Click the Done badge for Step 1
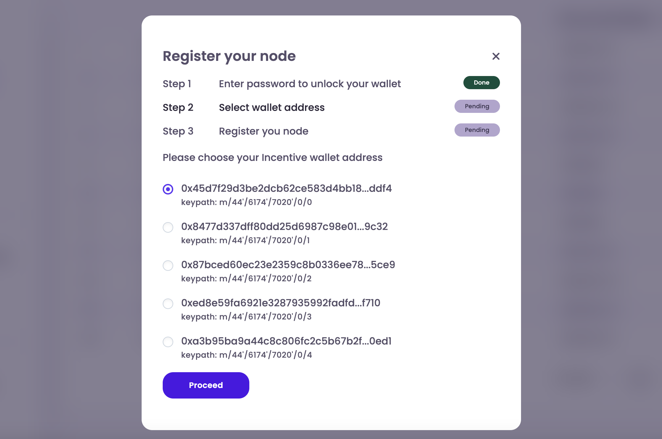This screenshot has height=439, width=662. coord(481,83)
